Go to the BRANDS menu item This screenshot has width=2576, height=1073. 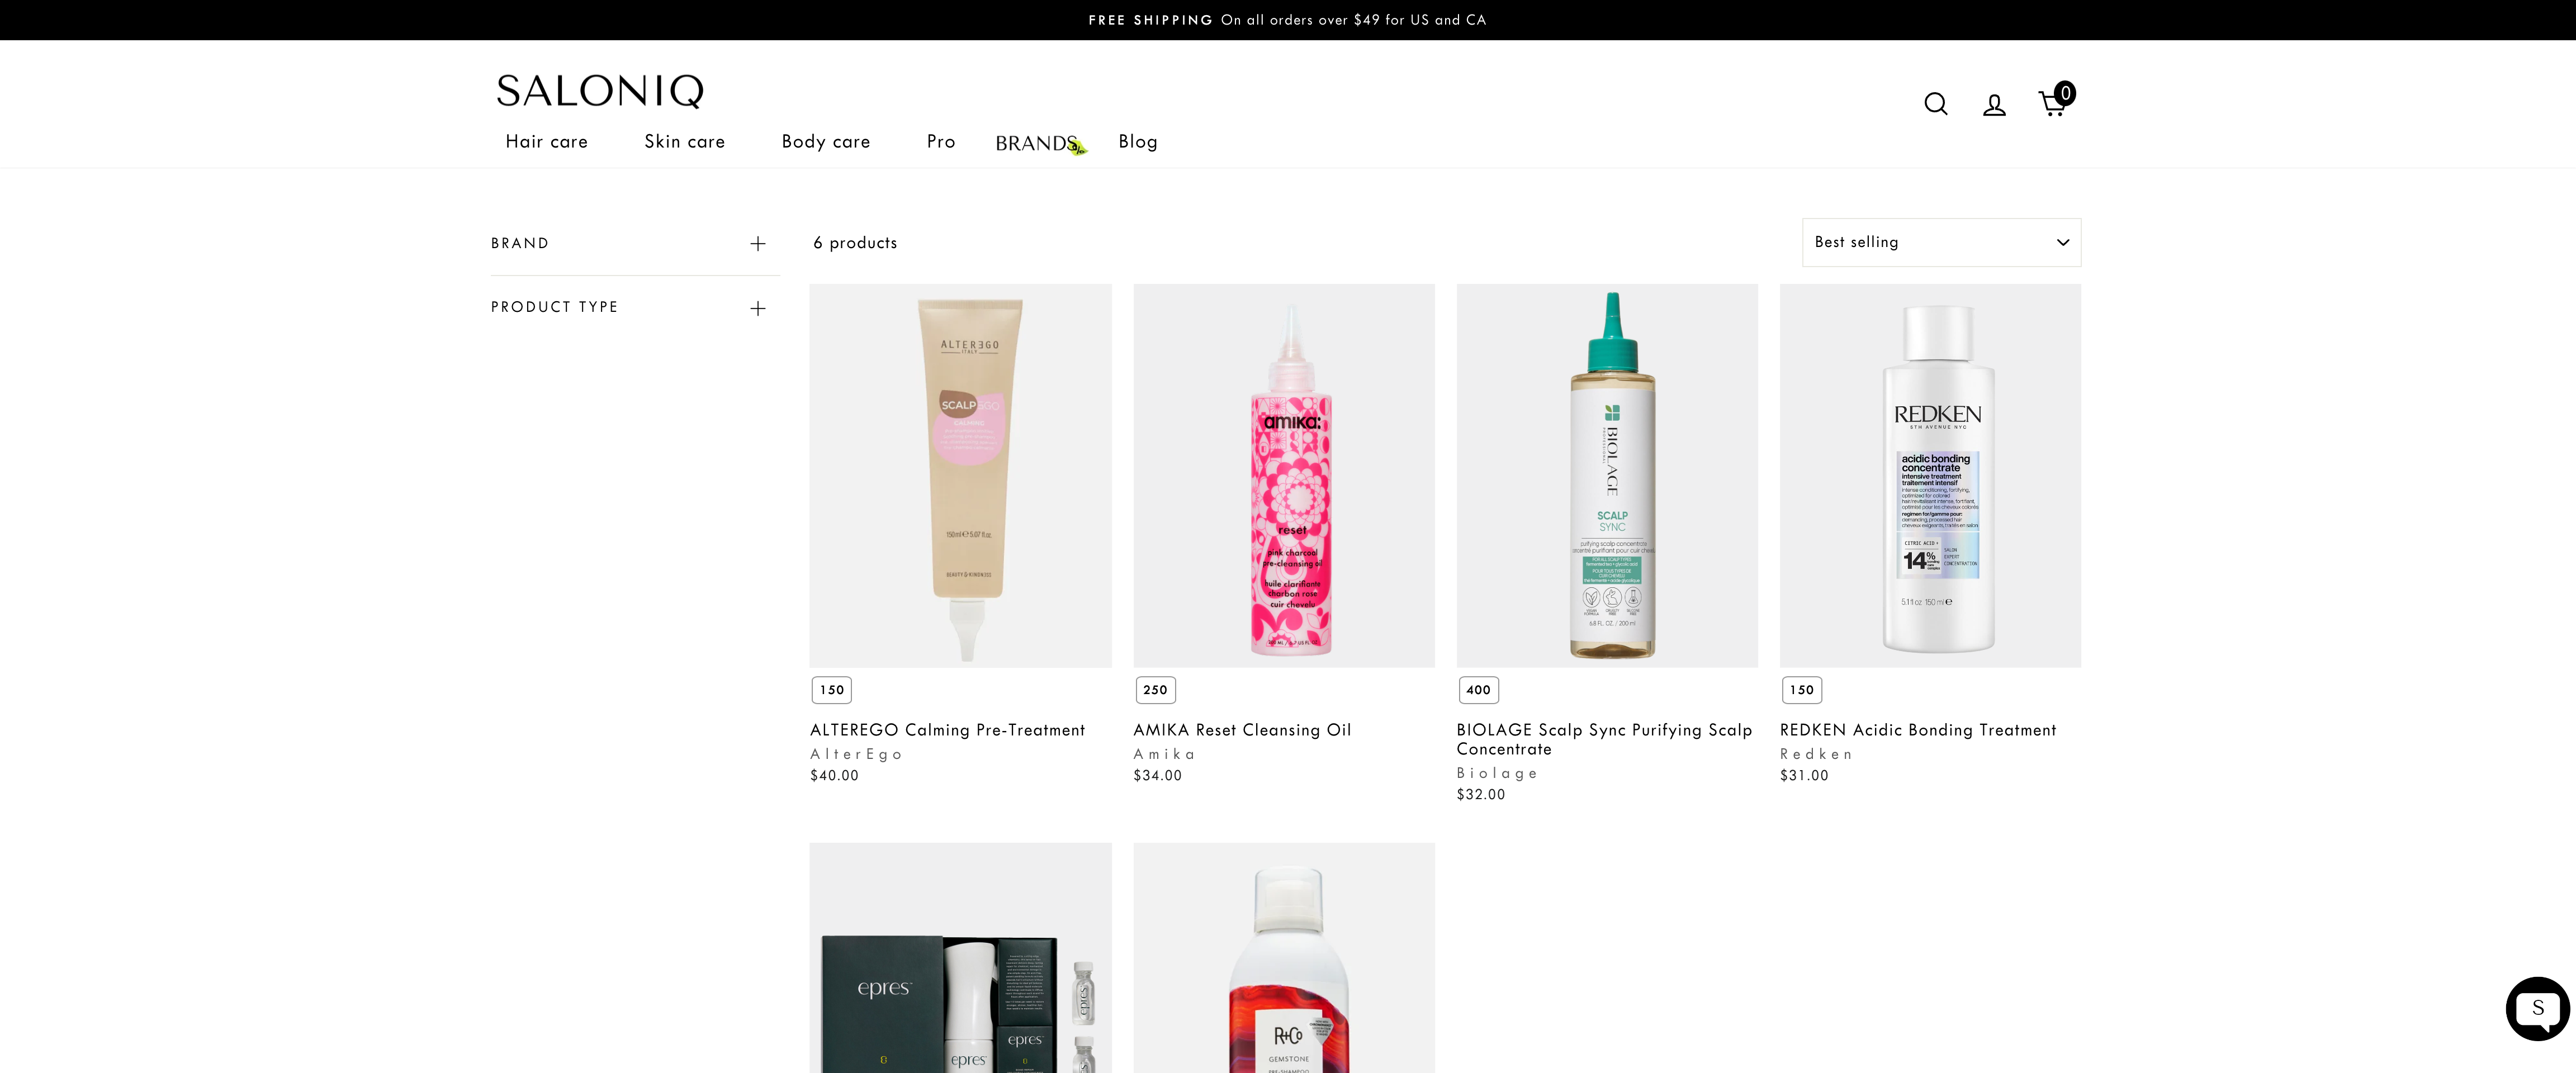(x=1036, y=143)
